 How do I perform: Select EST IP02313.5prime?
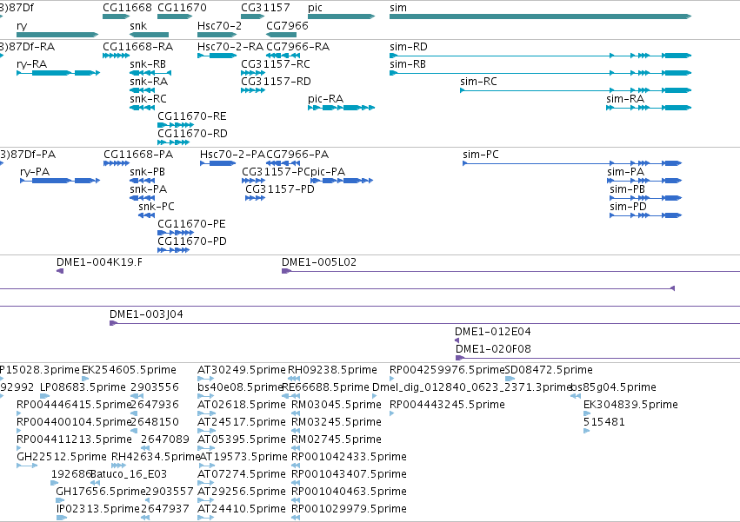click(x=62, y=518)
